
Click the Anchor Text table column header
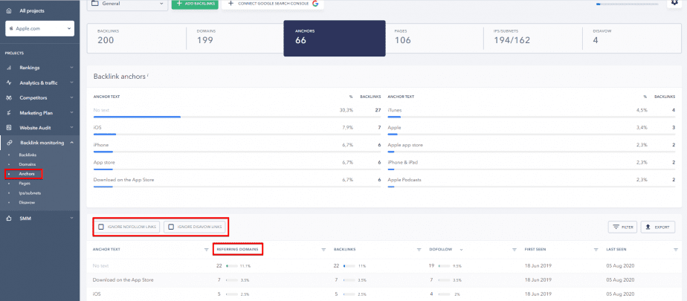tap(106, 249)
